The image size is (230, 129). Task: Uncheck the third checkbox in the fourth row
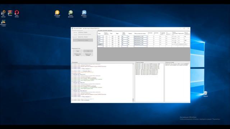point(119,42)
